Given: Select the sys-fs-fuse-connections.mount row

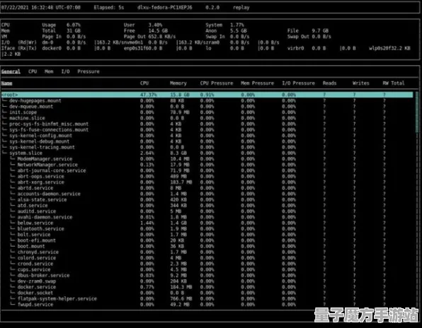Looking at the screenshot, I should tap(207, 130).
